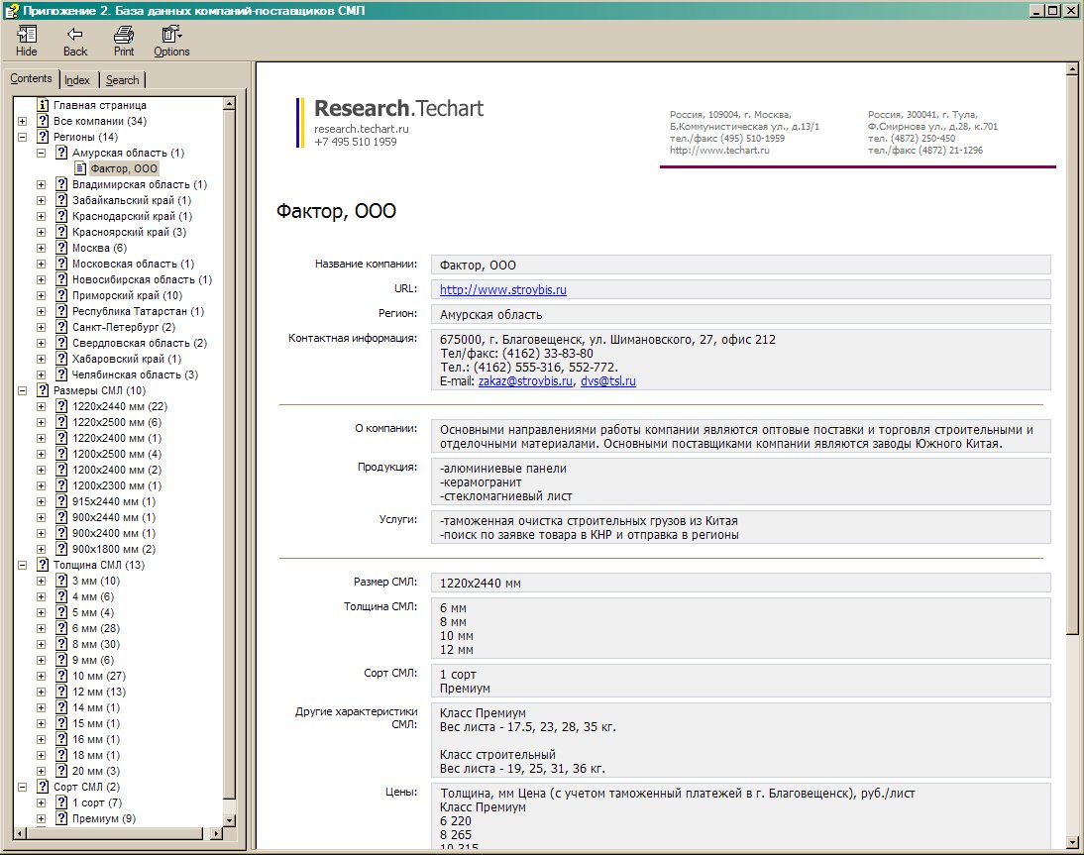This screenshot has height=855, width=1084.
Task: Click the help window title bar icon
Action: 11,10
